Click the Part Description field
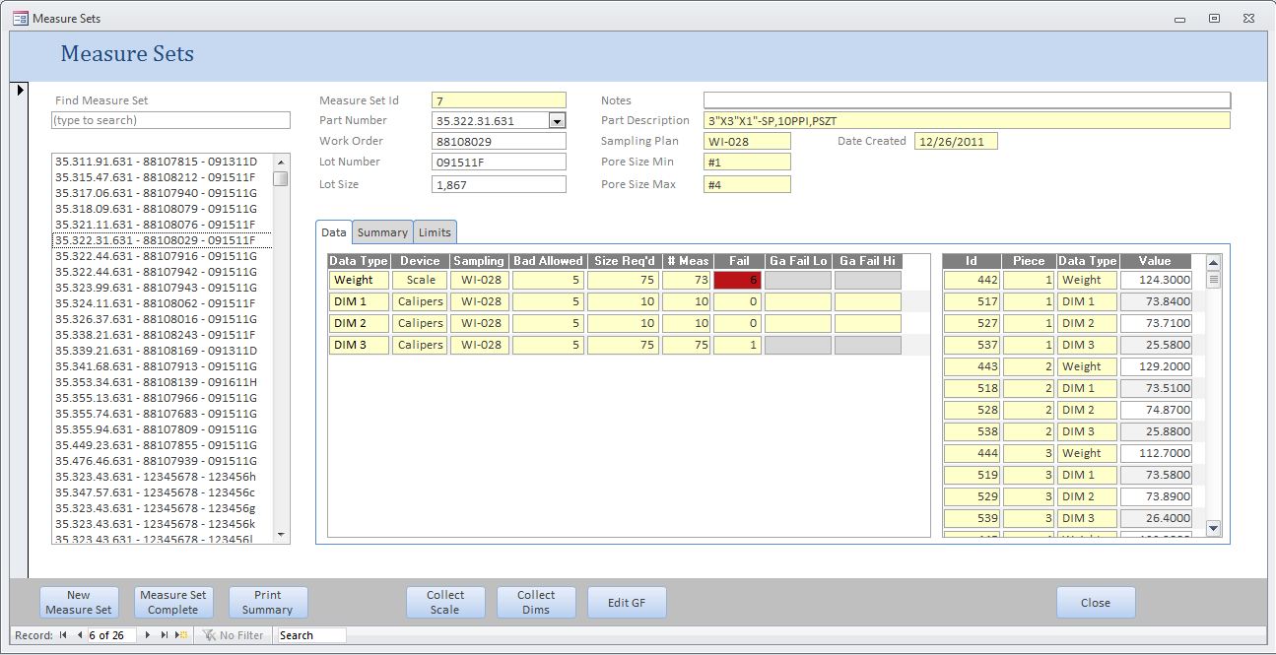This screenshot has width=1276, height=655. tap(967, 120)
